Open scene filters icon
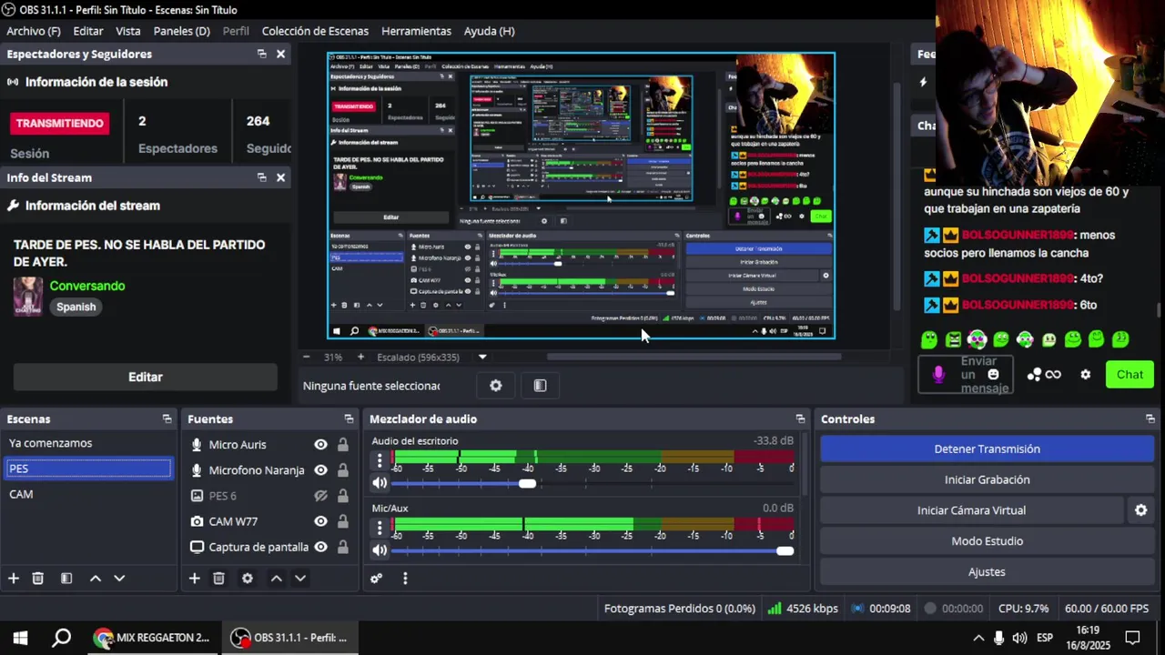 coord(66,578)
